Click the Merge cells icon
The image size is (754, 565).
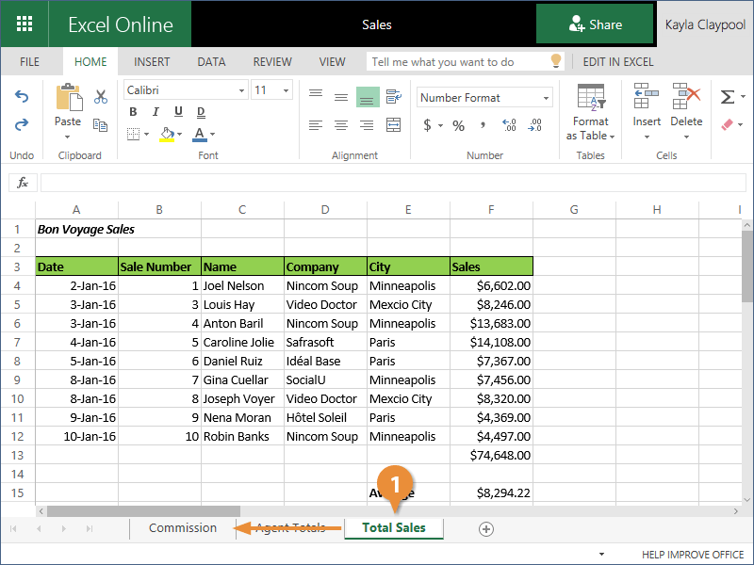[x=393, y=124]
